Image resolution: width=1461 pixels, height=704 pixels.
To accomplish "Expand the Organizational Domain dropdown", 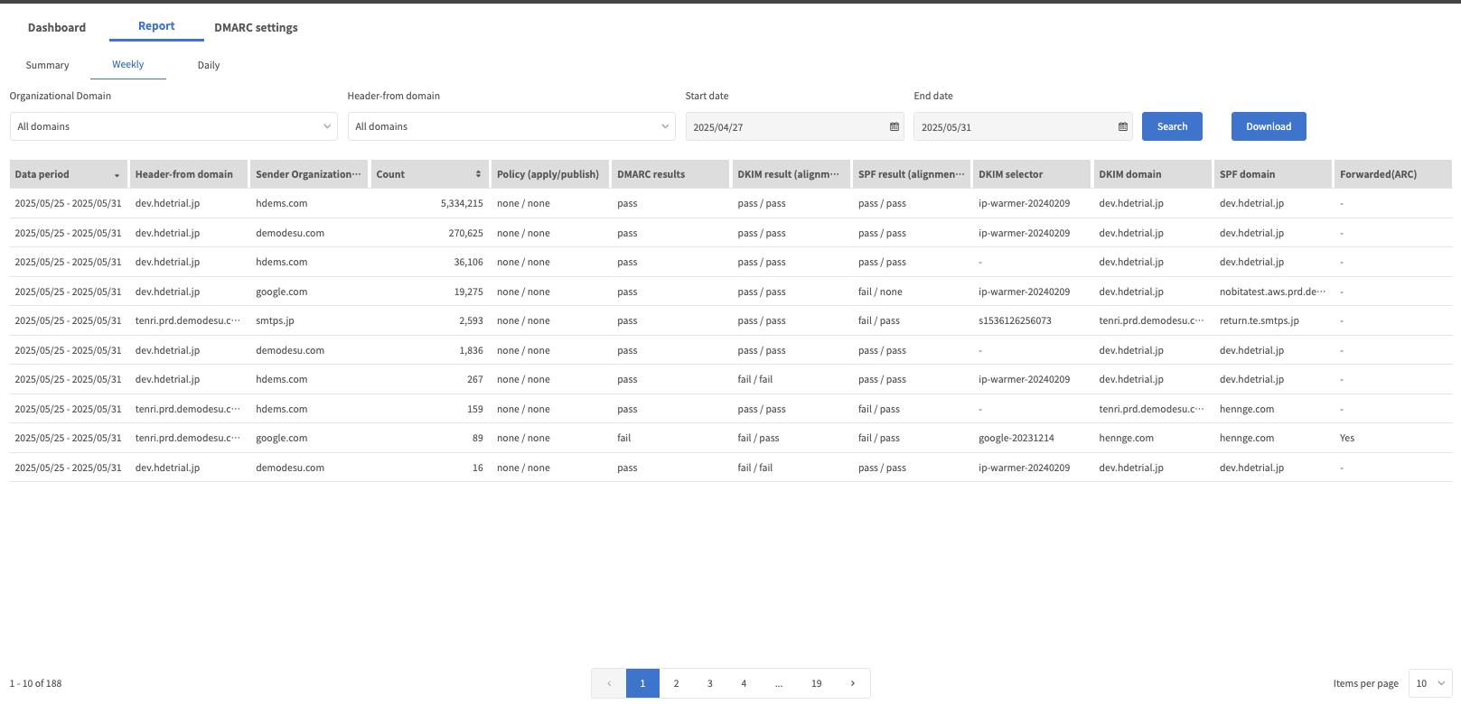I will point(173,126).
